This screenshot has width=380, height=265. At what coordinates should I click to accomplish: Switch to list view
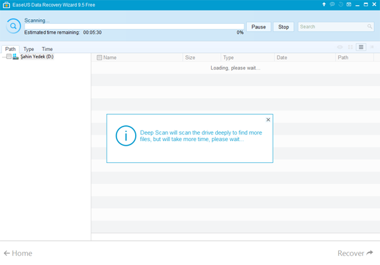(361, 47)
